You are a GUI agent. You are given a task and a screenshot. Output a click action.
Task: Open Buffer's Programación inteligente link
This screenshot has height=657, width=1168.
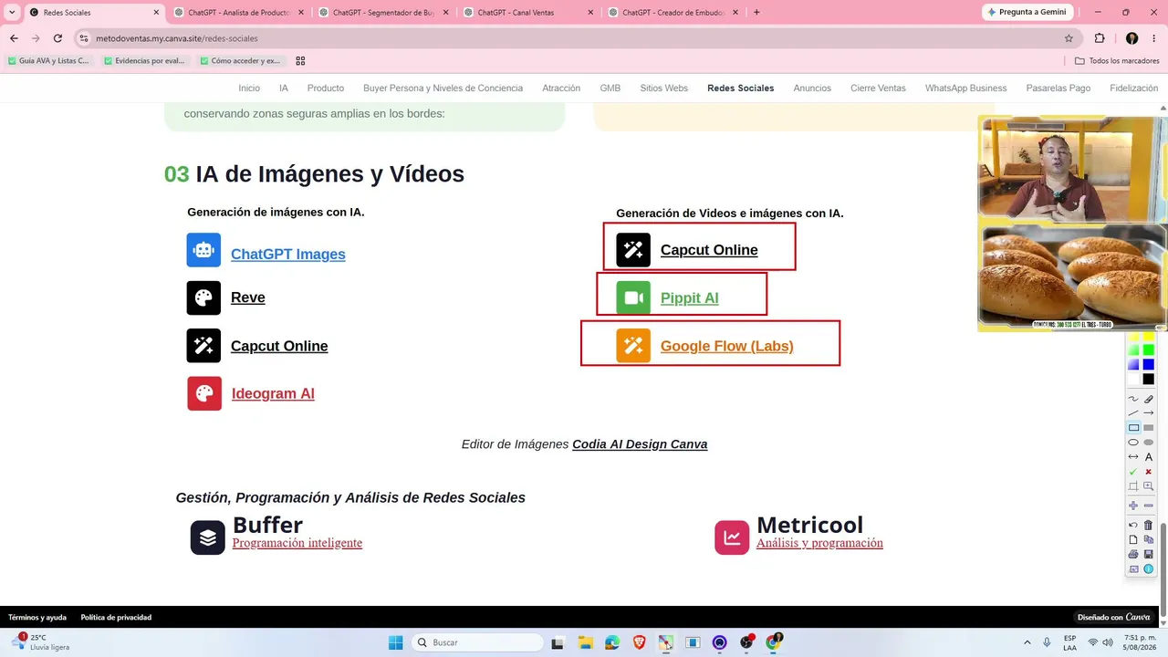point(297,543)
